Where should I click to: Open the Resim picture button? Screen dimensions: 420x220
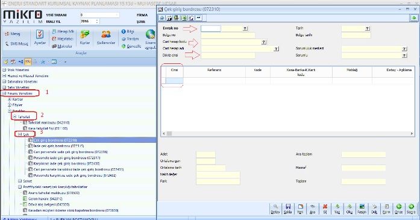point(362,209)
